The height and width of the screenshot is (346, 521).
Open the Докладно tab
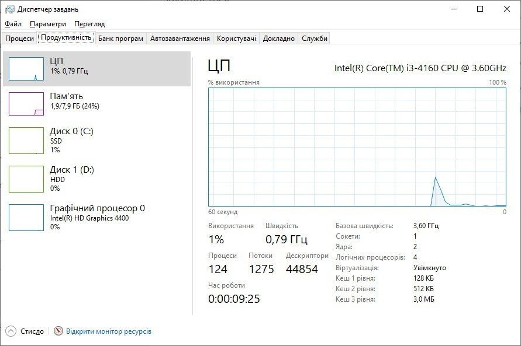279,39
